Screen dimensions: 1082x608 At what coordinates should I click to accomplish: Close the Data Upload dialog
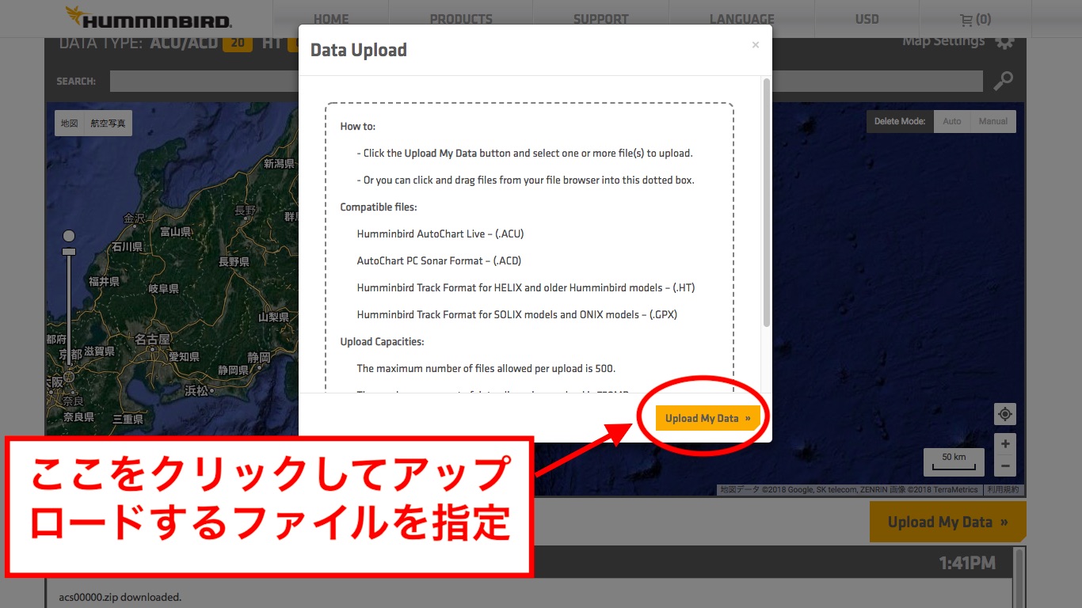(x=755, y=45)
